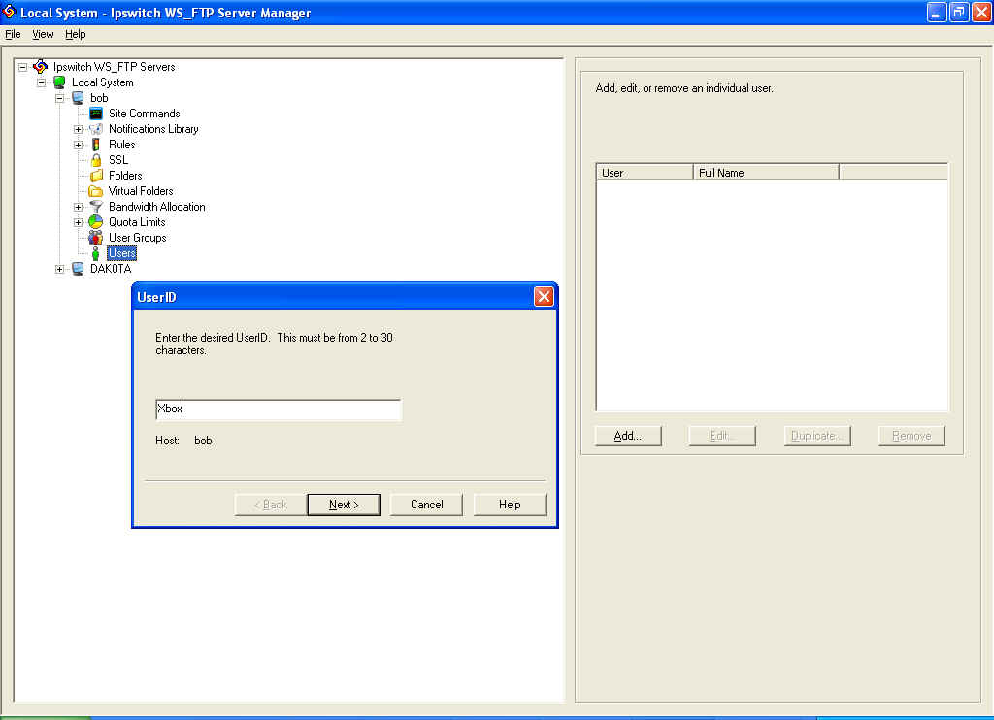Select Virtual Folders in the tree
994x720 pixels.
click(x=141, y=191)
